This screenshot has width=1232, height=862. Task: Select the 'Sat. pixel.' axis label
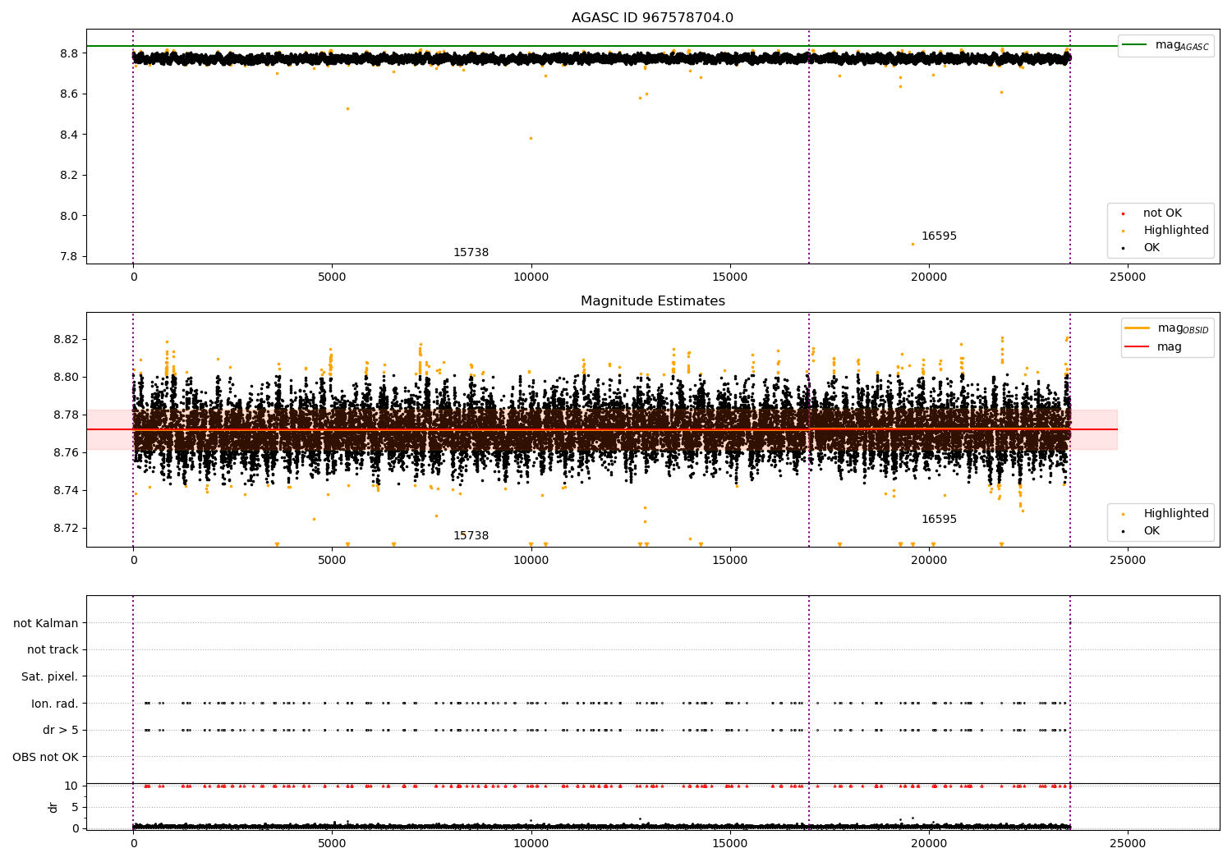[49, 676]
